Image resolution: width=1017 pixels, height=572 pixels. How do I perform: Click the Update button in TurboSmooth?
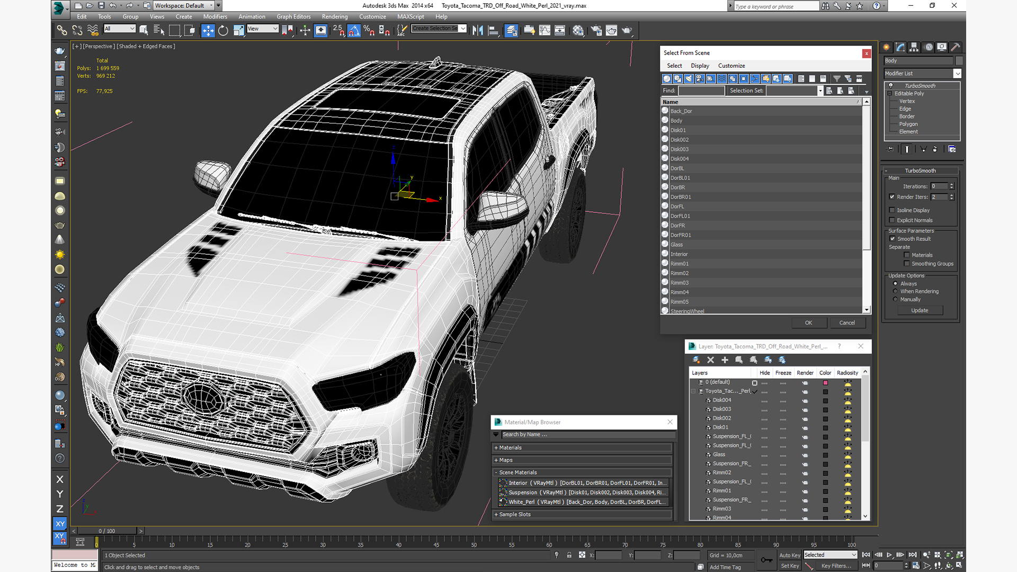pos(920,310)
